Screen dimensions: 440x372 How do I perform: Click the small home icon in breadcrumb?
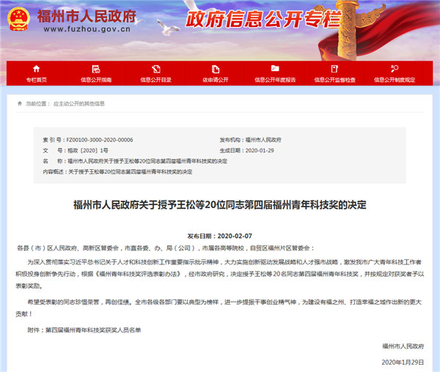point(19,104)
